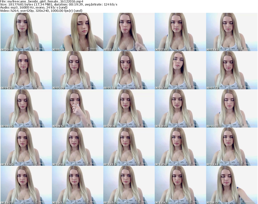Open the frame at 00:05:58
This screenshot has width=258, height=204.
(129, 70)
